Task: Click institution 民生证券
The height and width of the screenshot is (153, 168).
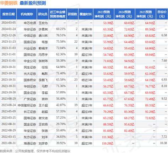Action: point(30,67)
